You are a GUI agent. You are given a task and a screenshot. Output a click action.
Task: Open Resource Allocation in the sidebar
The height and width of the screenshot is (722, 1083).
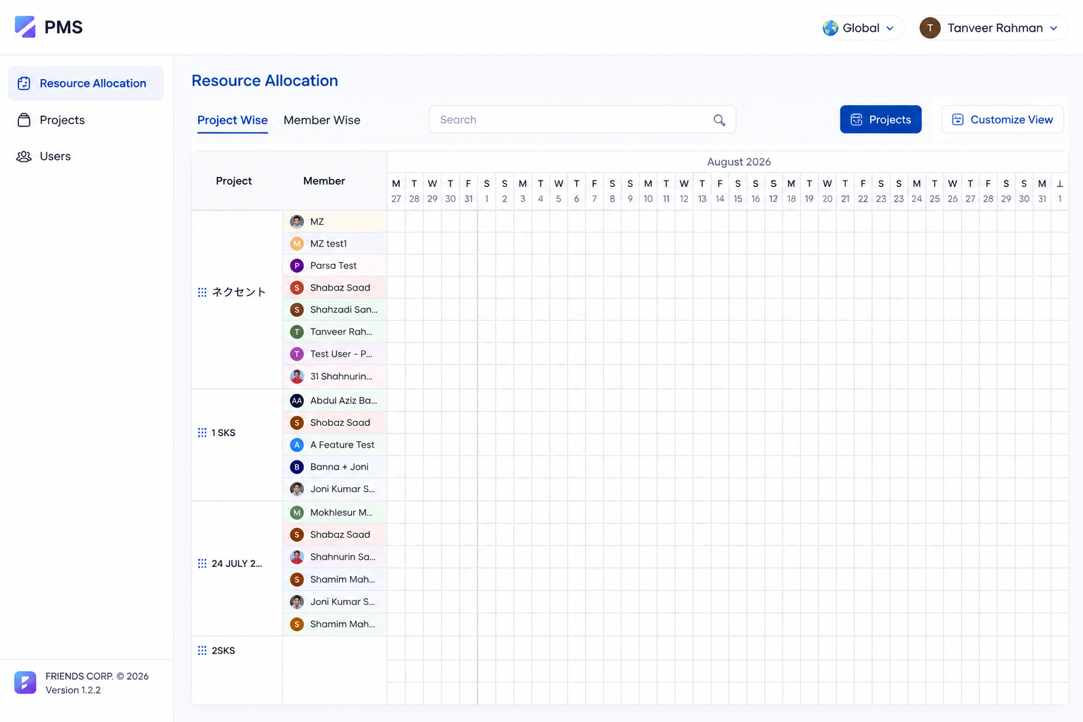[86, 83]
